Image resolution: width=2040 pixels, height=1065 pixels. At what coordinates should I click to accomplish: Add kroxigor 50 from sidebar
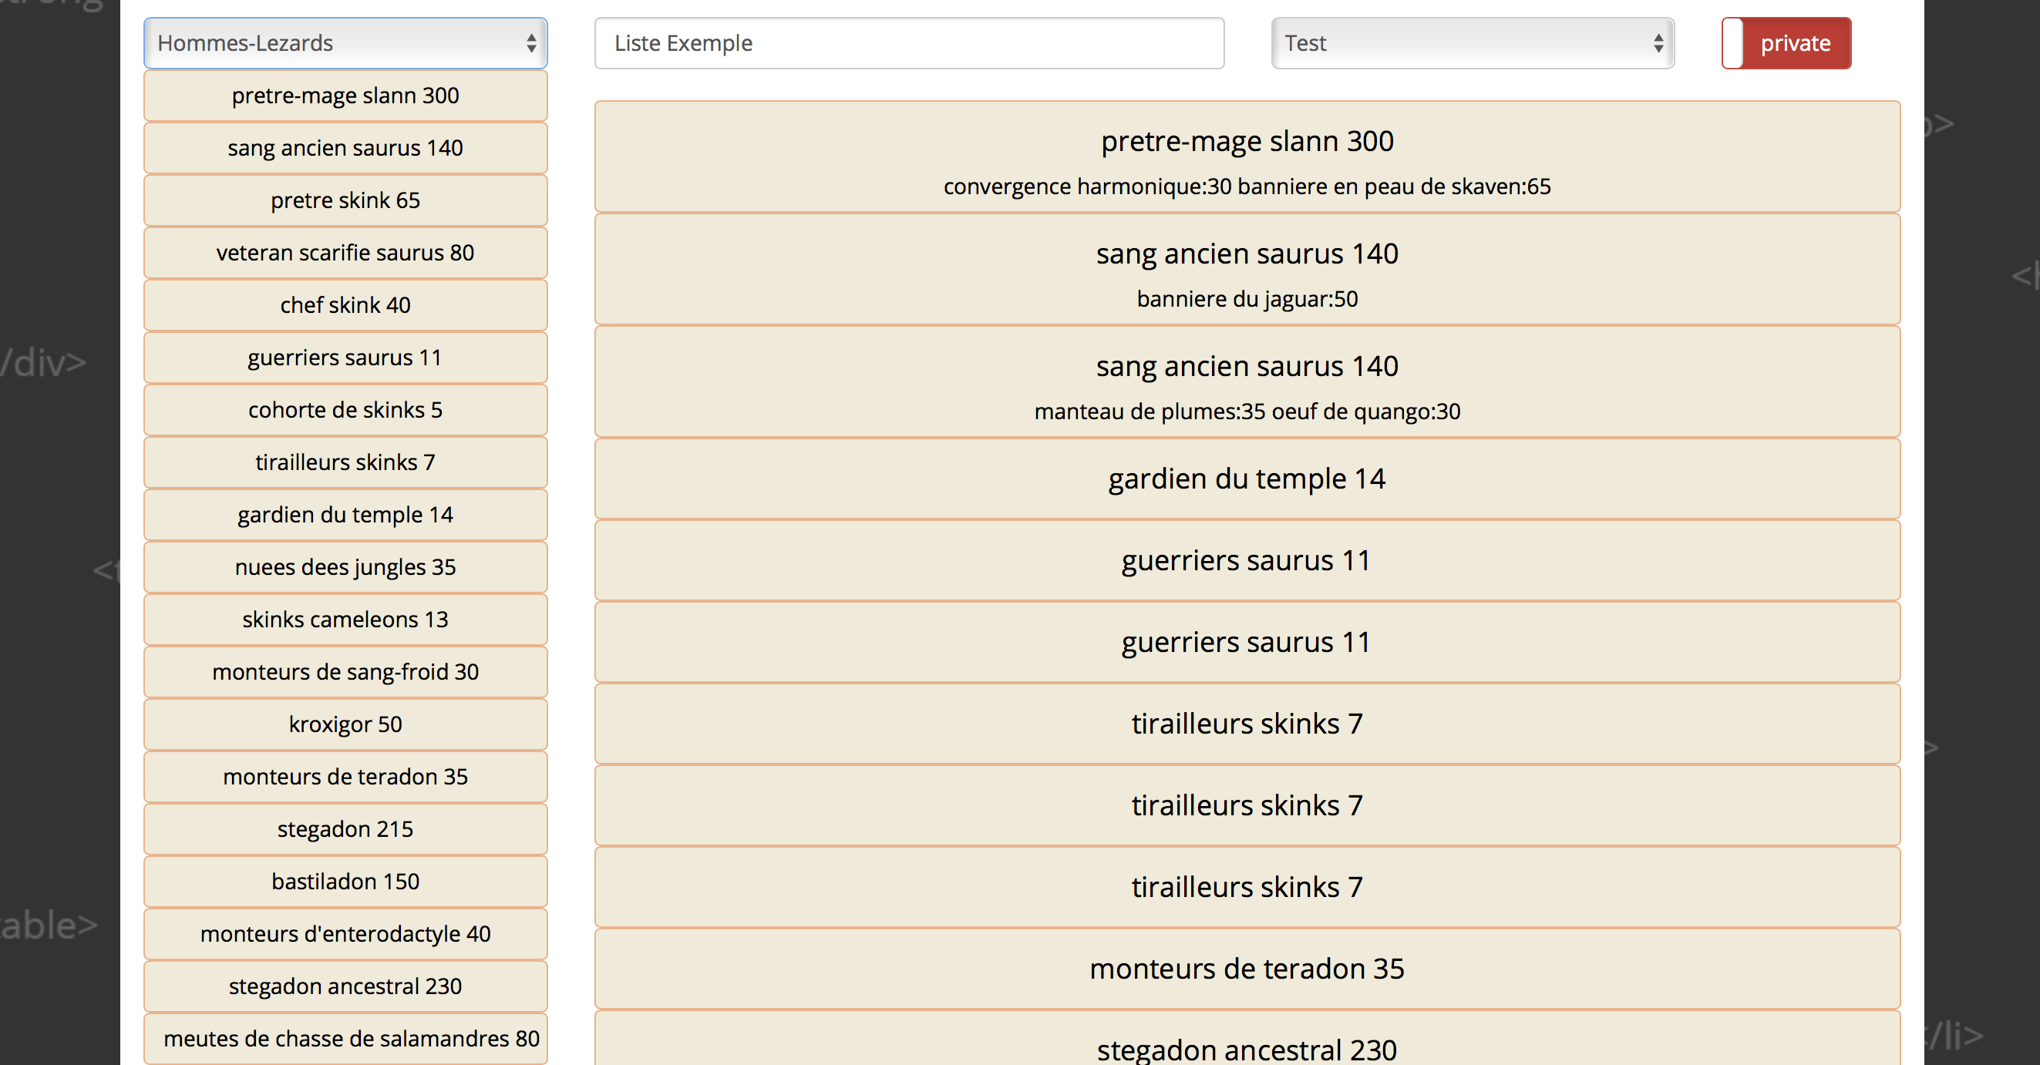tap(345, 724)
